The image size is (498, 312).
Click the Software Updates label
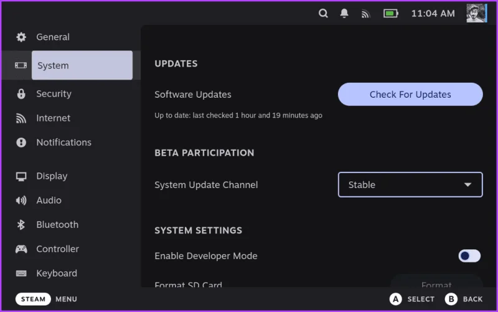193,95
